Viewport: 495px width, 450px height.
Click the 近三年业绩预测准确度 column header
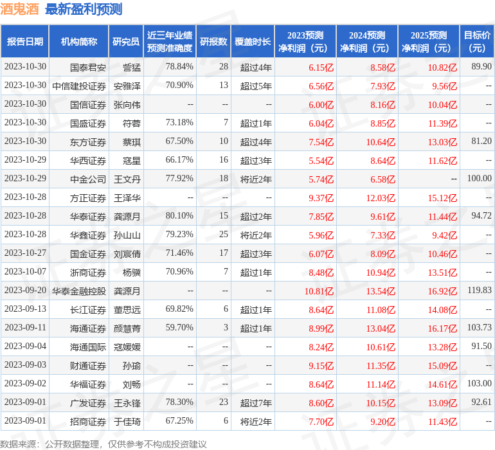(x=170, y=42)
